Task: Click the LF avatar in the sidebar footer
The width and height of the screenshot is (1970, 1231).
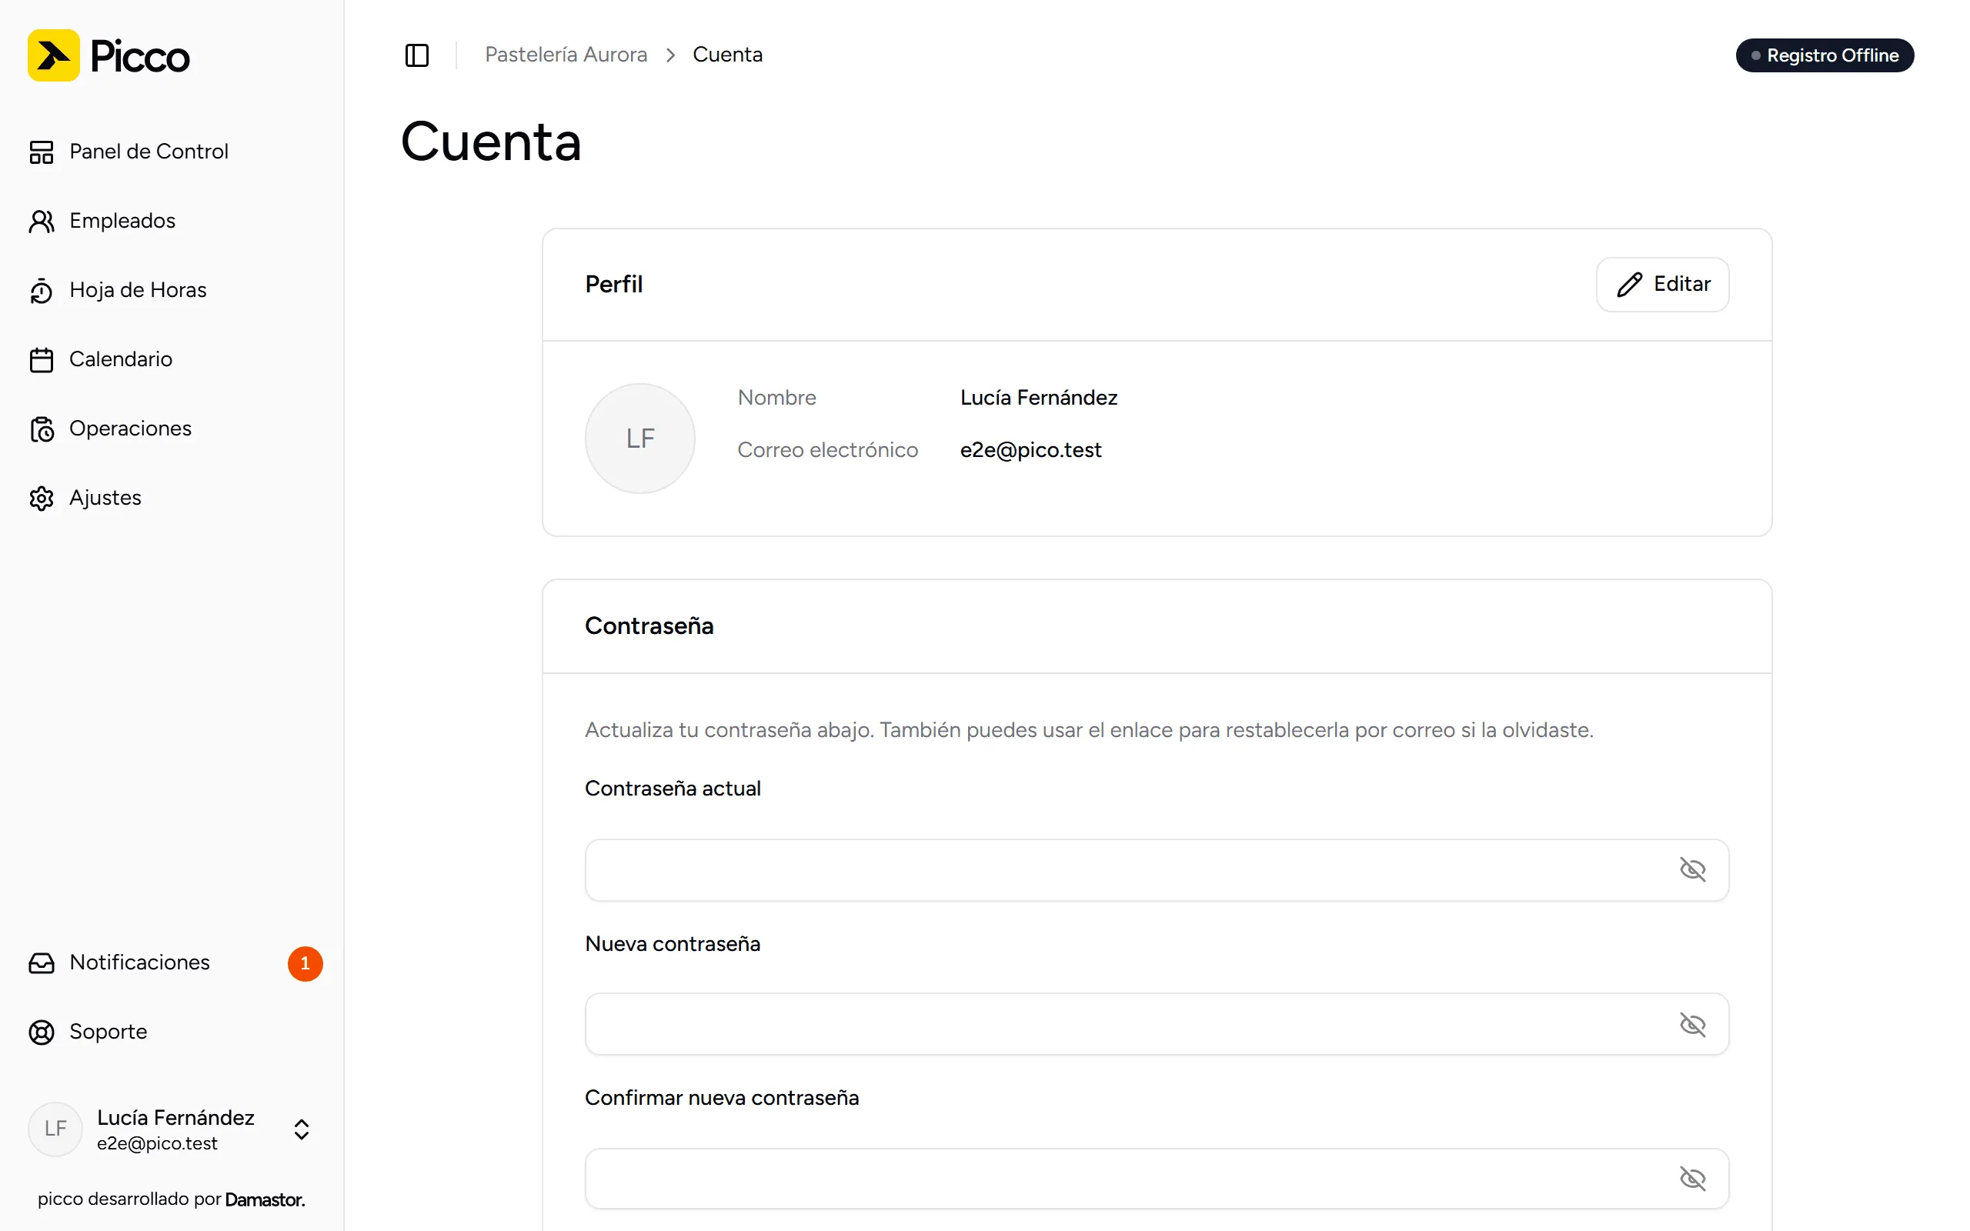Action: [55, 1129]
